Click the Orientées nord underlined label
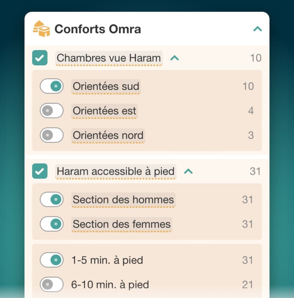The image size is (294, 298). 108,135
